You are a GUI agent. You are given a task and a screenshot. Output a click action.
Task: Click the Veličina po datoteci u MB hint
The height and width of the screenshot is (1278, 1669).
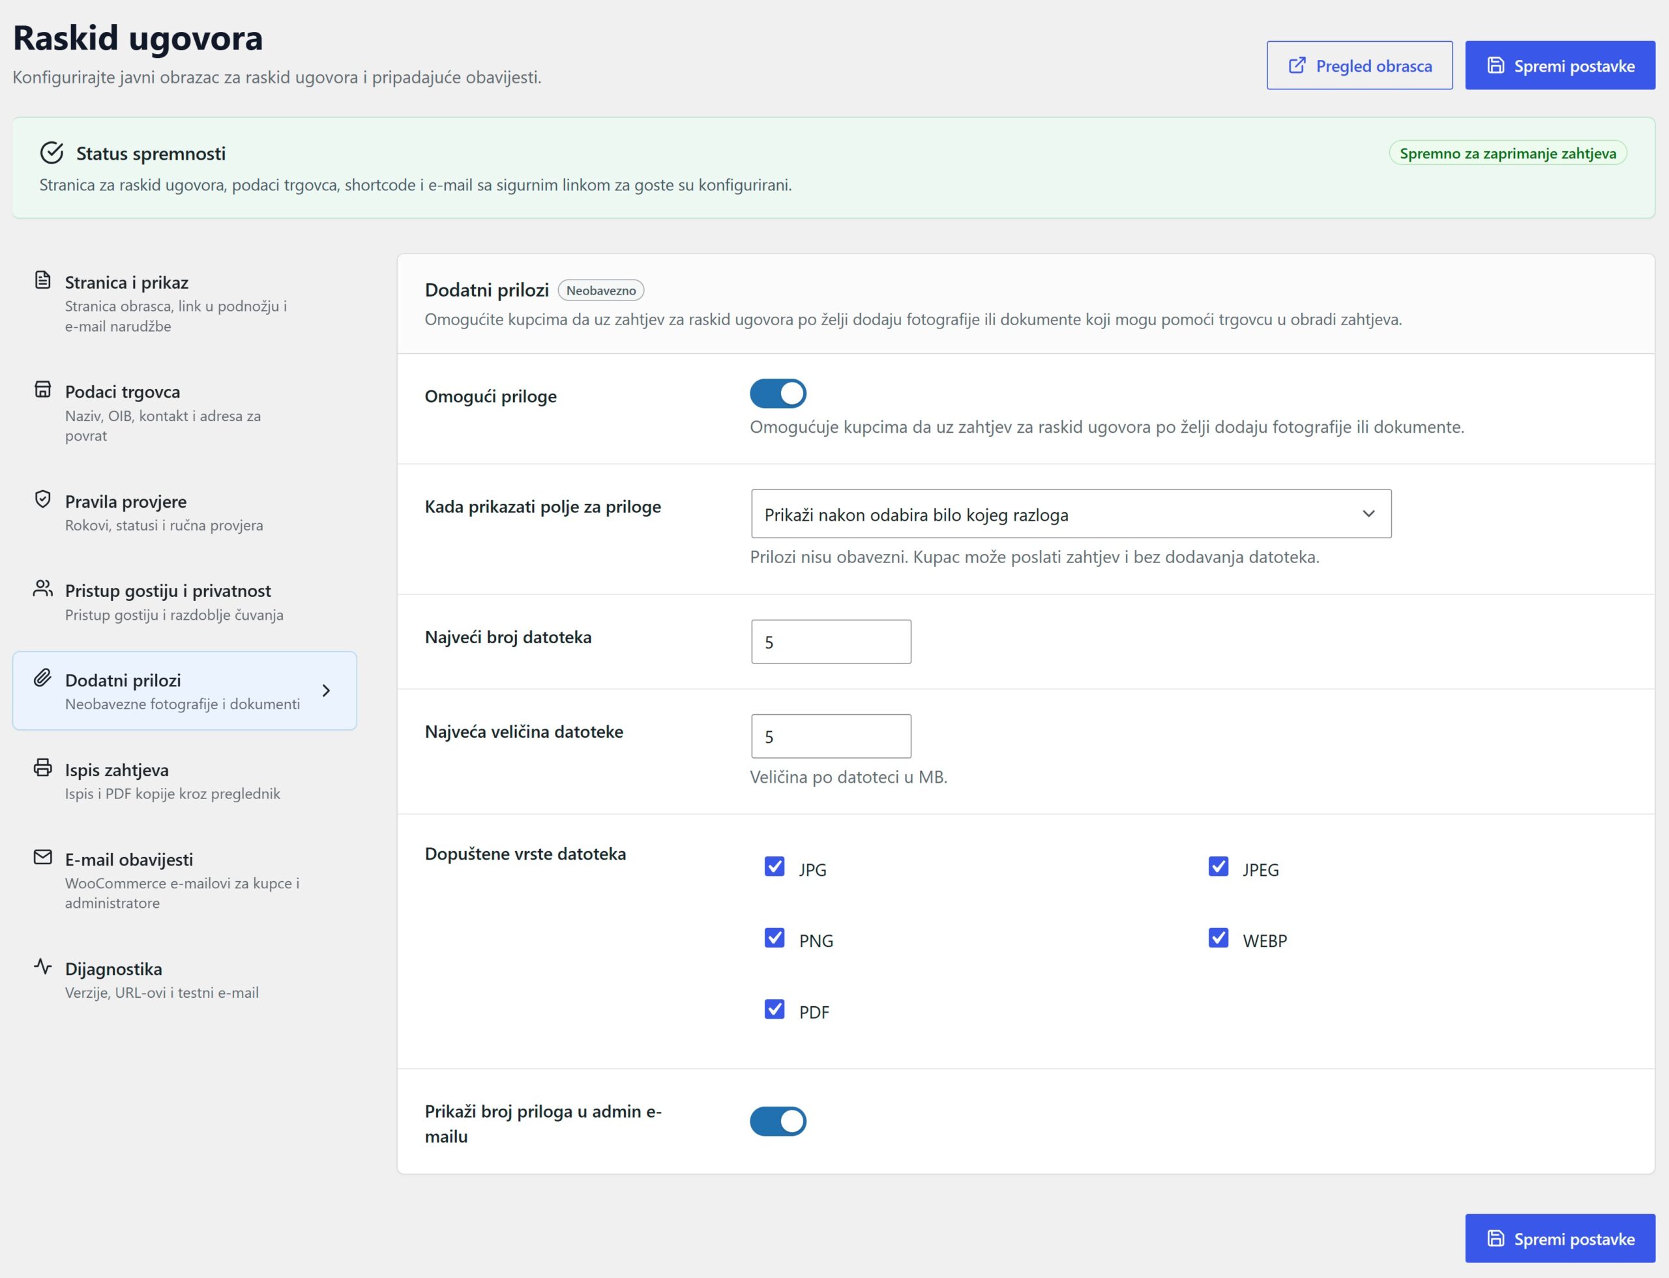pyautogui.click(x=849, y=777)
